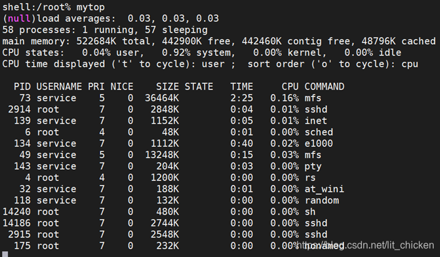Viewport: 440px width, 257px height.
Task: Click the 0.16% CPU value
Action: pyautogui.click(x=285, y=98)
